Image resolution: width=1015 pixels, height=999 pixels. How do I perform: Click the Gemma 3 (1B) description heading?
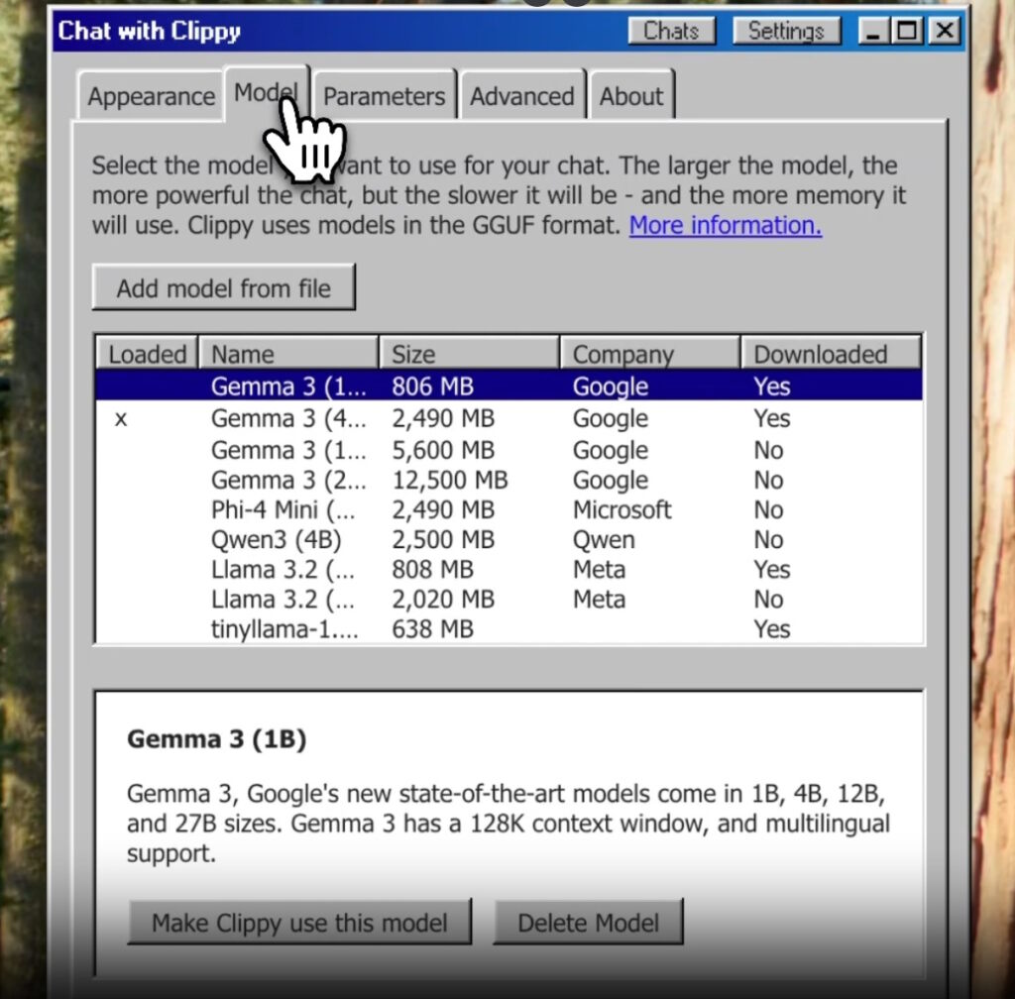click(x=217, y=739)
